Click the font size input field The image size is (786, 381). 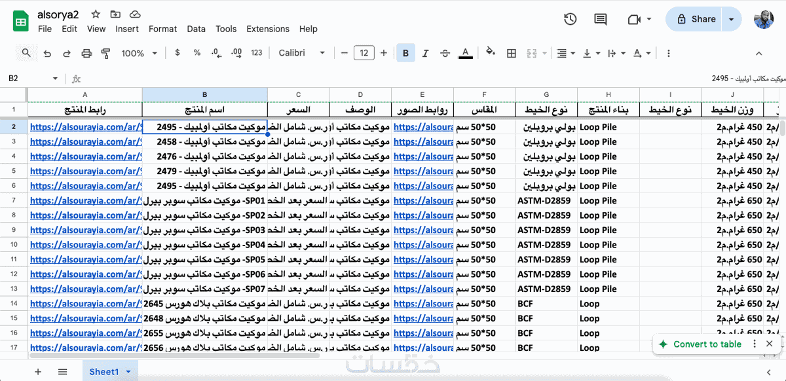click(x=364, y=53)
